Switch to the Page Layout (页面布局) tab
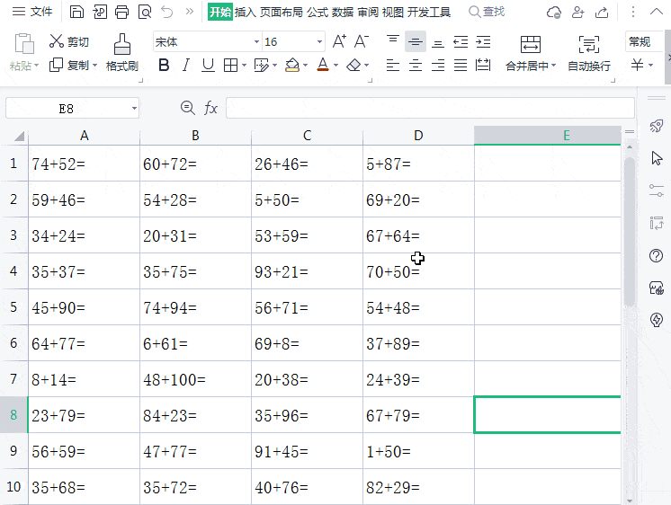The height and width of the screenshot is (505, 671). click(x=282, y=12)
